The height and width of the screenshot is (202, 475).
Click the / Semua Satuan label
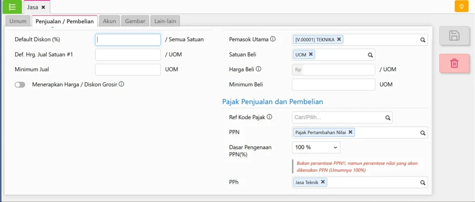184,39
